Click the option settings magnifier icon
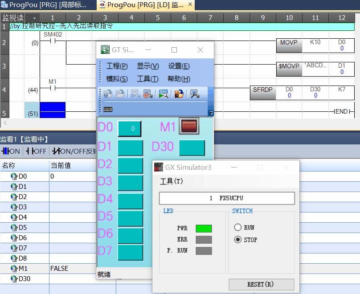Image resolution: width=360 pixels, height=294 pixels. coord(194,94)
